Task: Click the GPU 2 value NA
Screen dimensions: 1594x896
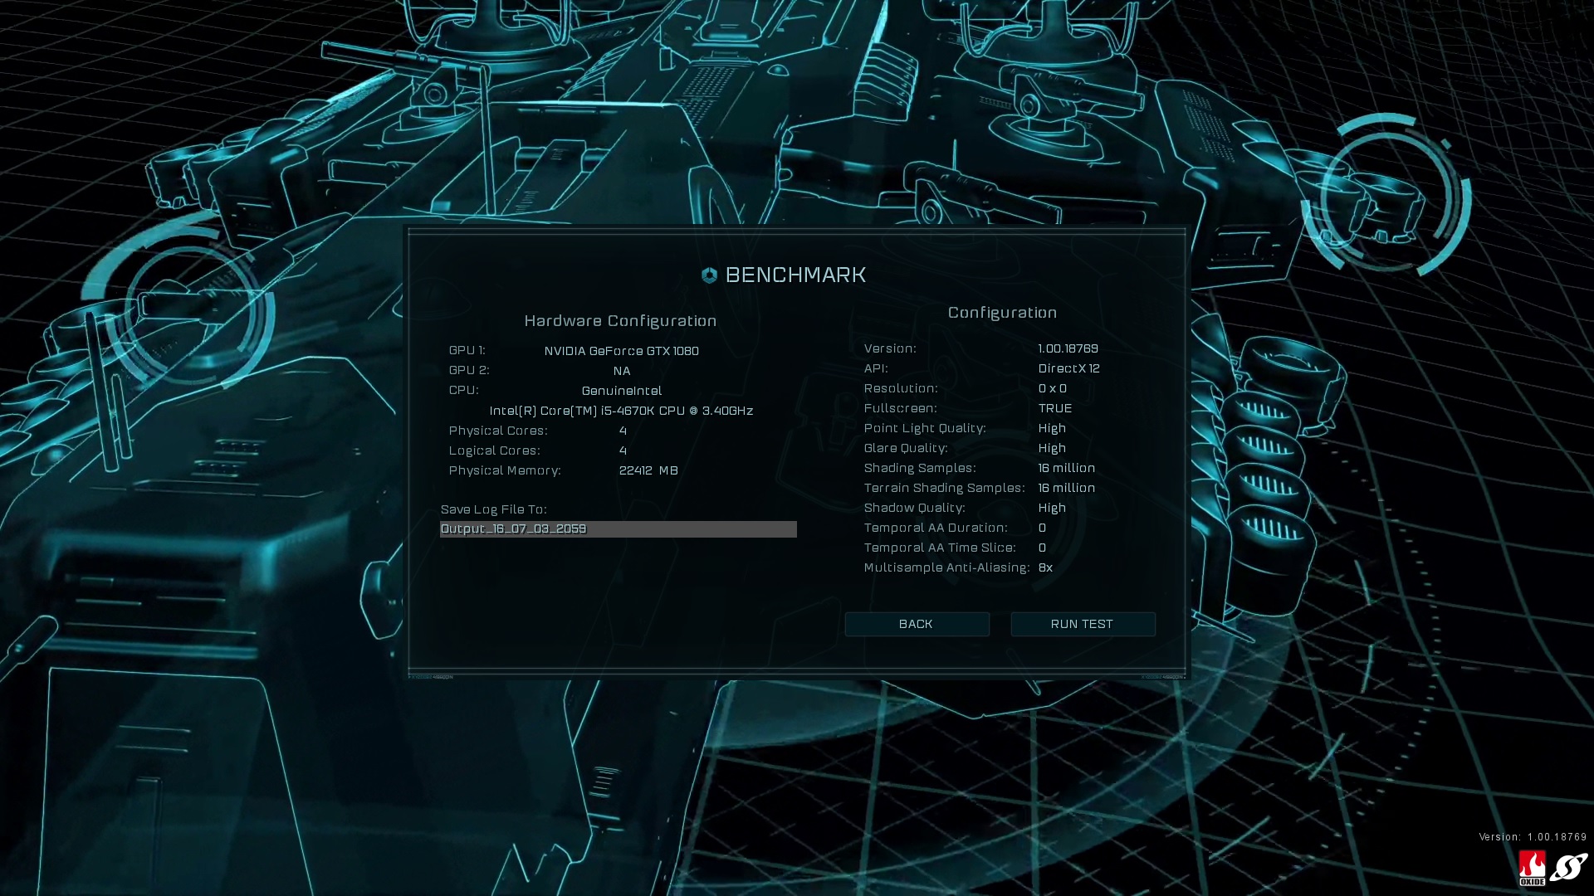Action: click(x=622, y=371)
